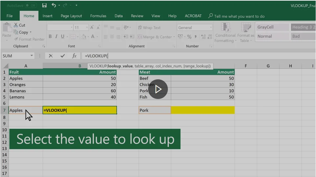
Task: Click the Decrease Decimal icon
Action: [210, 37]
